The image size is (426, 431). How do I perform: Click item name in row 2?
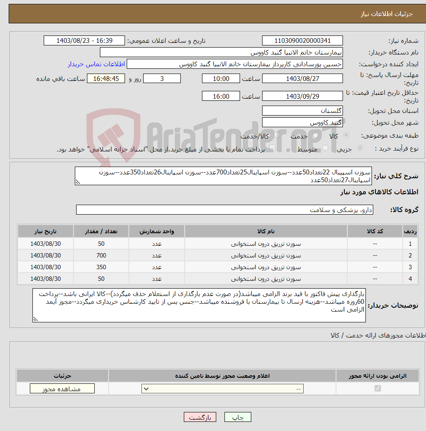pos(266,256)
